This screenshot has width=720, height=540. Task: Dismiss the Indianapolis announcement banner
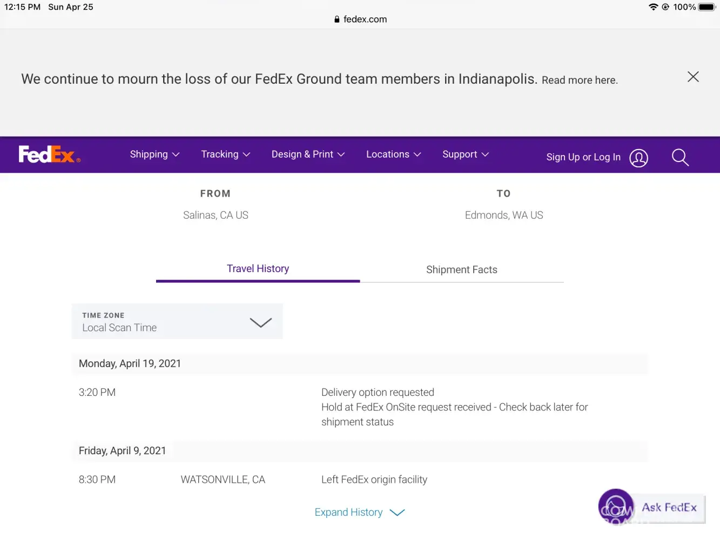(693, 77)
